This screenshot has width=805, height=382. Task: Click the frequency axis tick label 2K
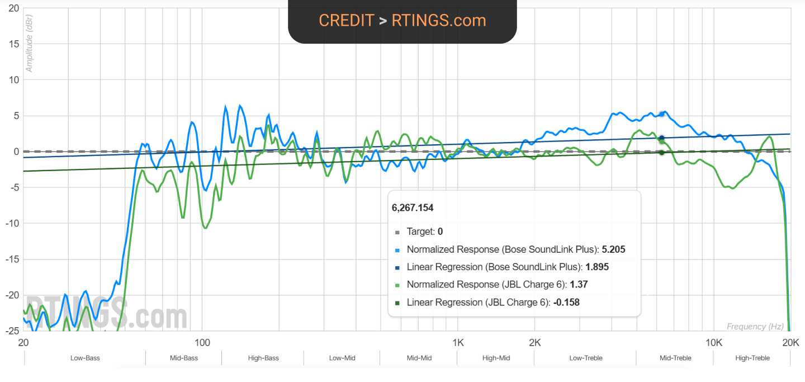point(535,342)
